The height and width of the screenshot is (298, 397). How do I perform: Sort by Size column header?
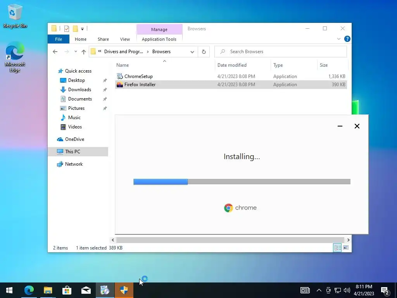pos(324,65)
